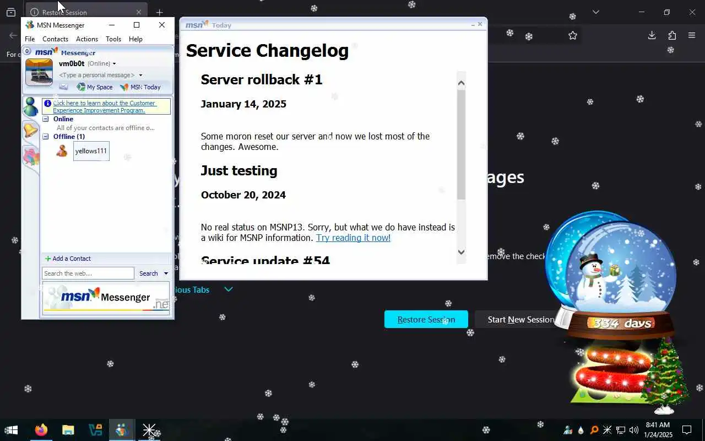705x441 pixels.
Task: Select the yellows111 contact name
Action: [x=91, y=151]
